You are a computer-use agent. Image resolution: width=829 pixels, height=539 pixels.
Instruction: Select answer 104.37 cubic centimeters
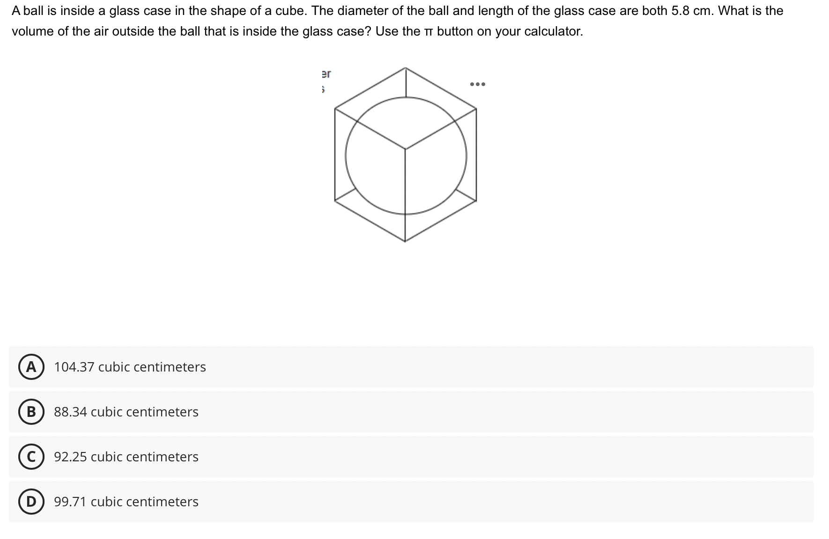[130, 368]
